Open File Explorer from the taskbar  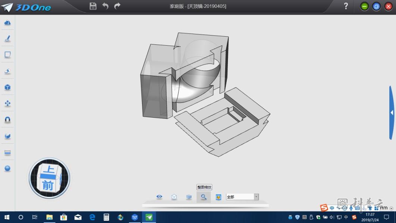click(x=49, y=217)
